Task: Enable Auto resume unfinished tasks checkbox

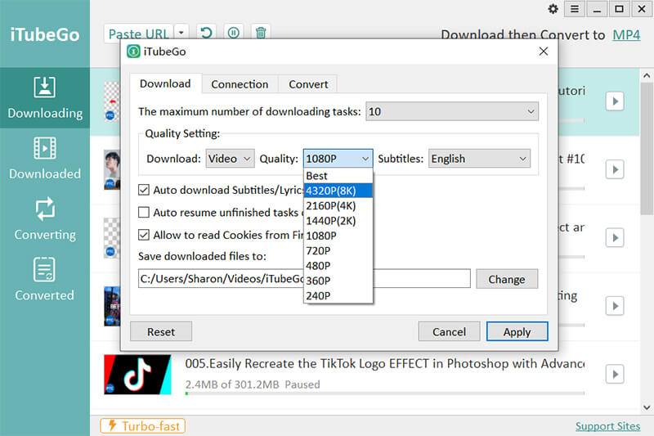Action: (x=144, y=213)
